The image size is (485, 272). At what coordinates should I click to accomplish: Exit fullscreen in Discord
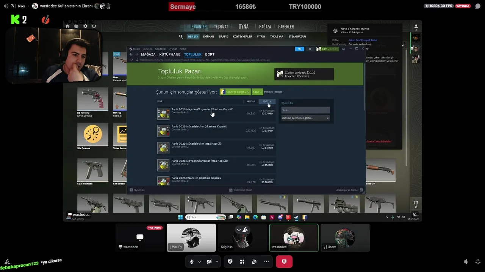point(478,261)
